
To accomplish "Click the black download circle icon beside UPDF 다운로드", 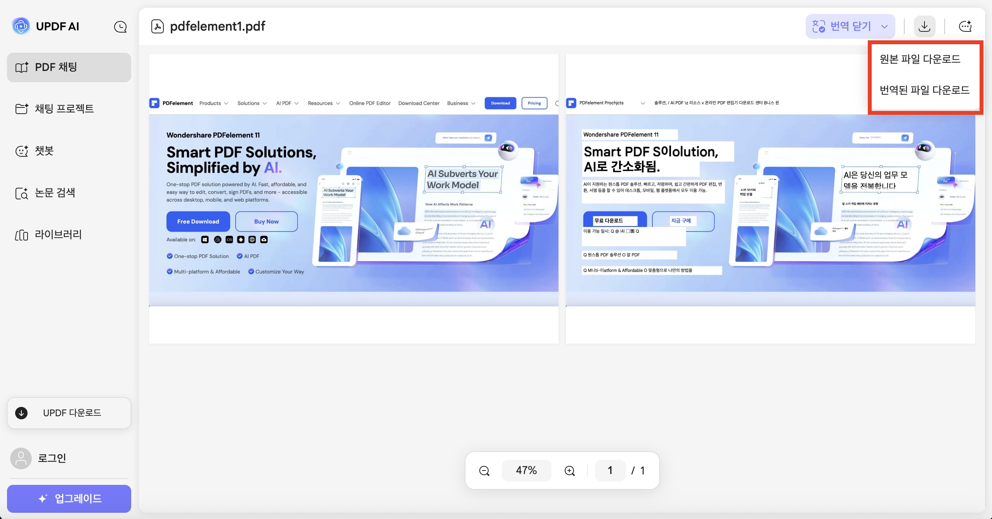I will click(x=21, y=413).
